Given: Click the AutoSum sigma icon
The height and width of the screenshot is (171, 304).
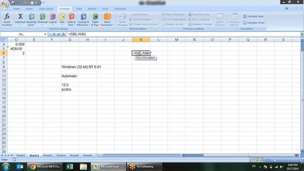Looking at the screenshot, I should click(x=20, y=16).
